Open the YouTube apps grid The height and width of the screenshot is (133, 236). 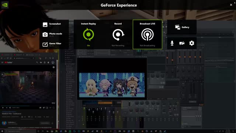(x=45, y=62)
